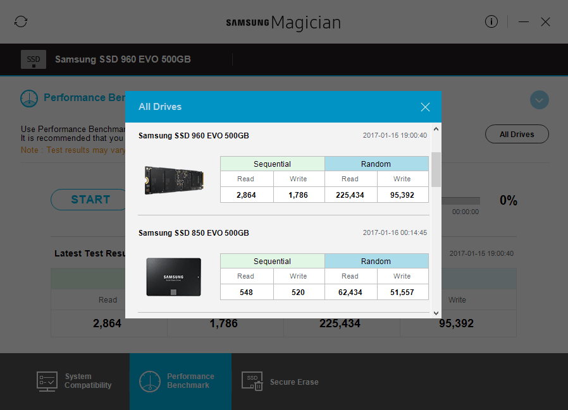The image size is (568, 410).
Task: Open the System Compatibility tab label
Action: pyautogui.click(x=88, y=381)
